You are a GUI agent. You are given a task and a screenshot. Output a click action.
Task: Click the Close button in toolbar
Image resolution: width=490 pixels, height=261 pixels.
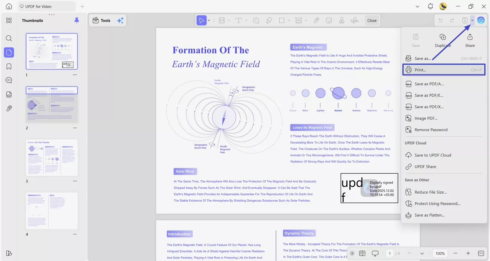click(x=372, y=20)
